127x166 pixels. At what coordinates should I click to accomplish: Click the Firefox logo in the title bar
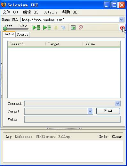pyautogui.click(x=4, y=5)
